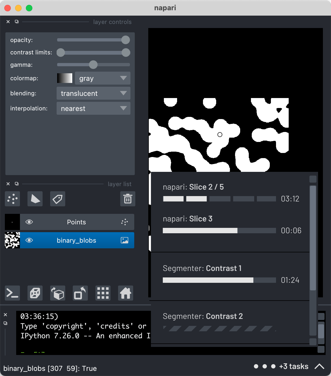Open the interpolation nearest dropdown
This screenshot has height=376, width=331.
pyautogui.click(x=94, y=109)
